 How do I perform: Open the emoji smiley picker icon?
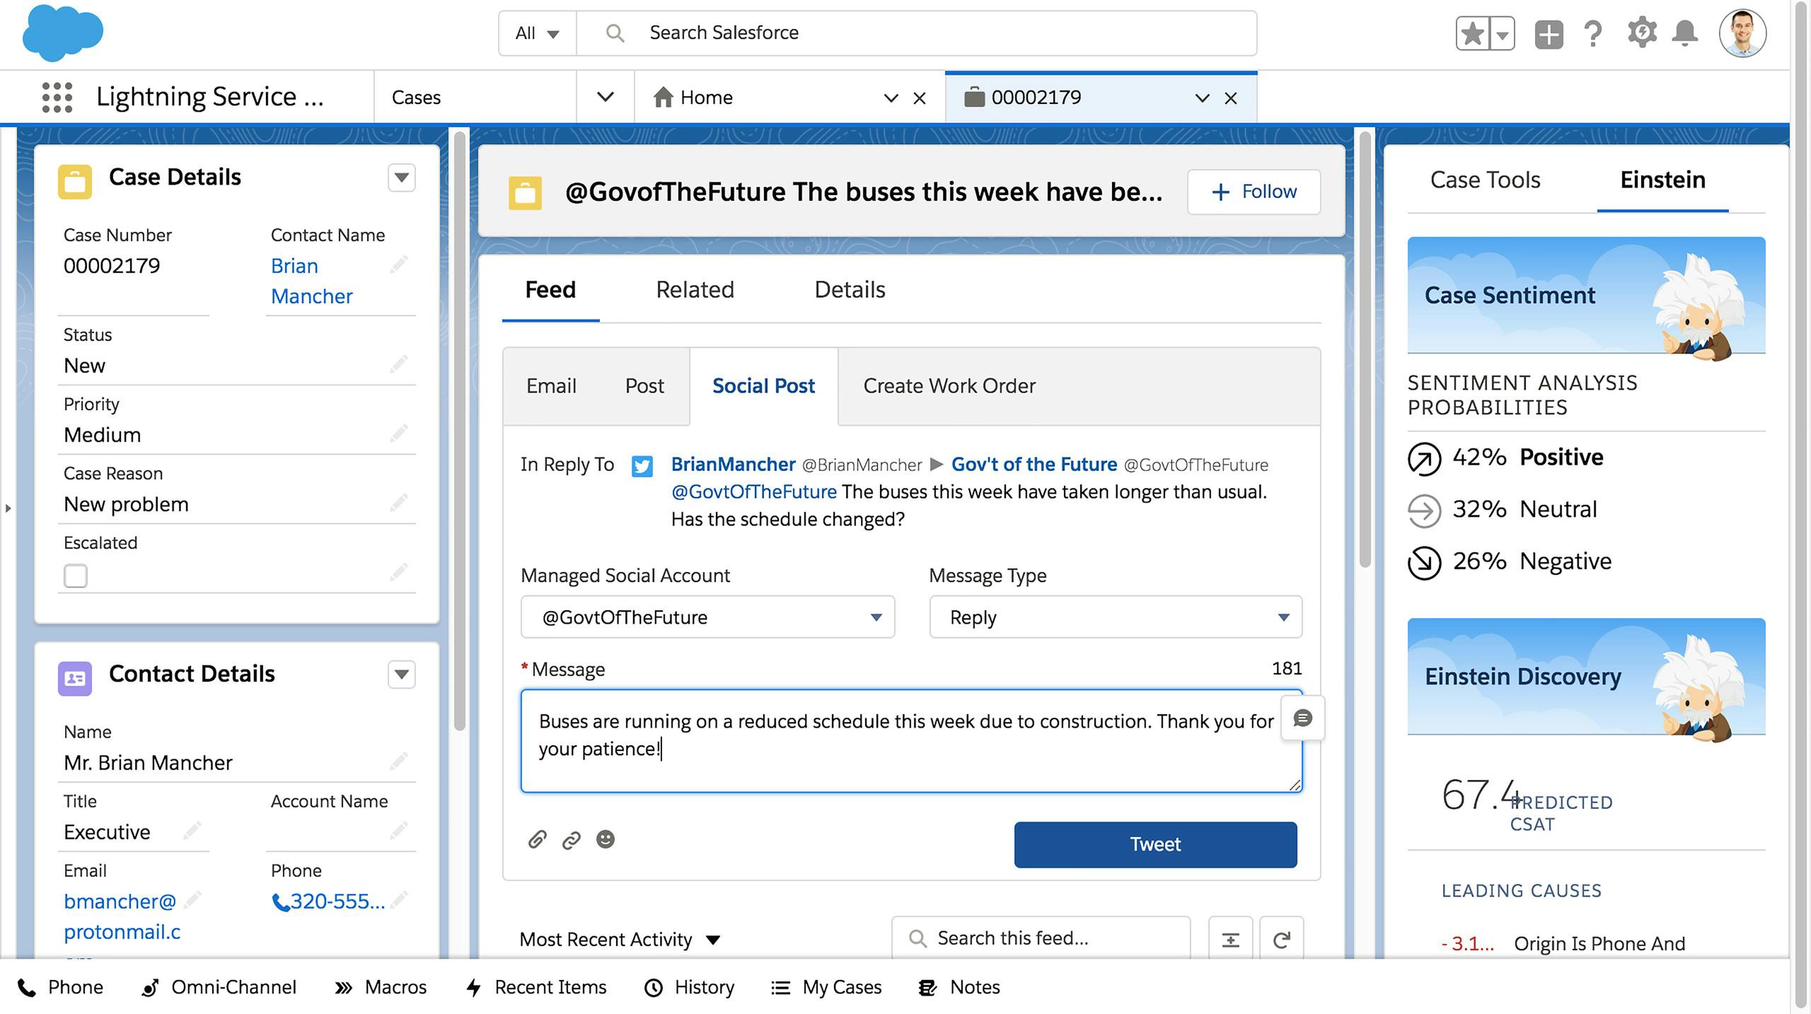coord(606,839)
